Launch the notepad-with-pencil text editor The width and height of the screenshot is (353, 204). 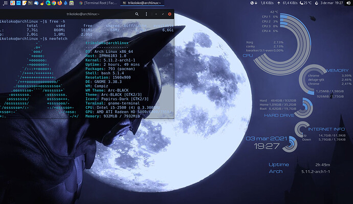pyautogui.click(x=25, y=3)
